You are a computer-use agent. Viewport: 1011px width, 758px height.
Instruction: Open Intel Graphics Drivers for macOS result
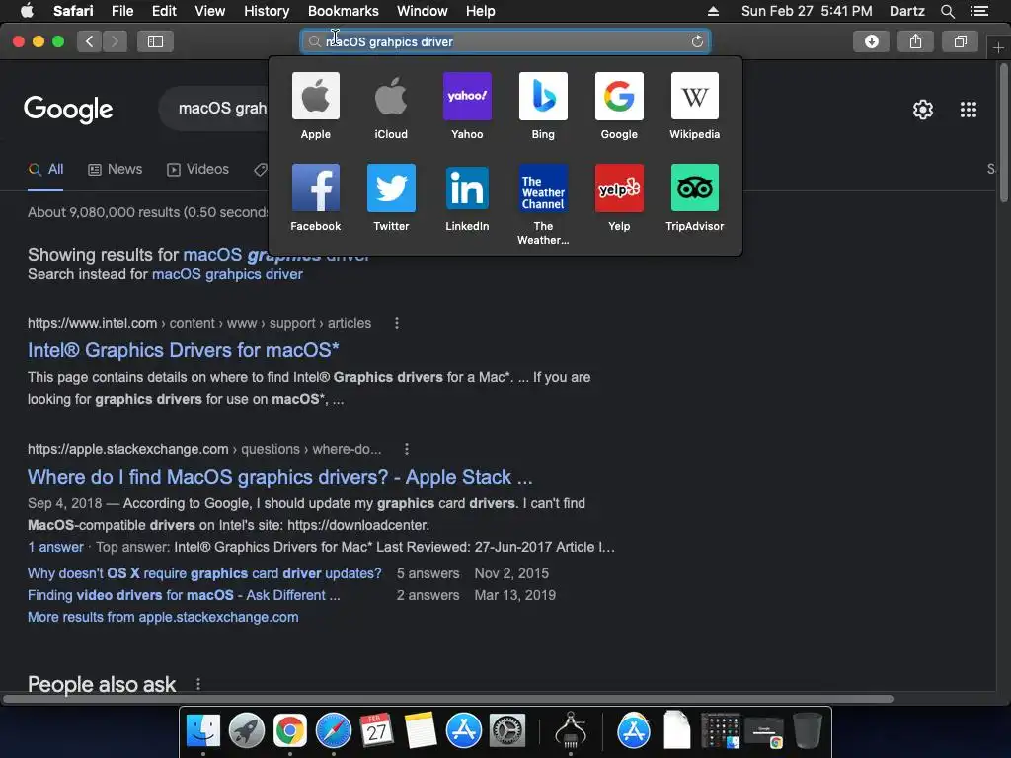pos(183,350)
